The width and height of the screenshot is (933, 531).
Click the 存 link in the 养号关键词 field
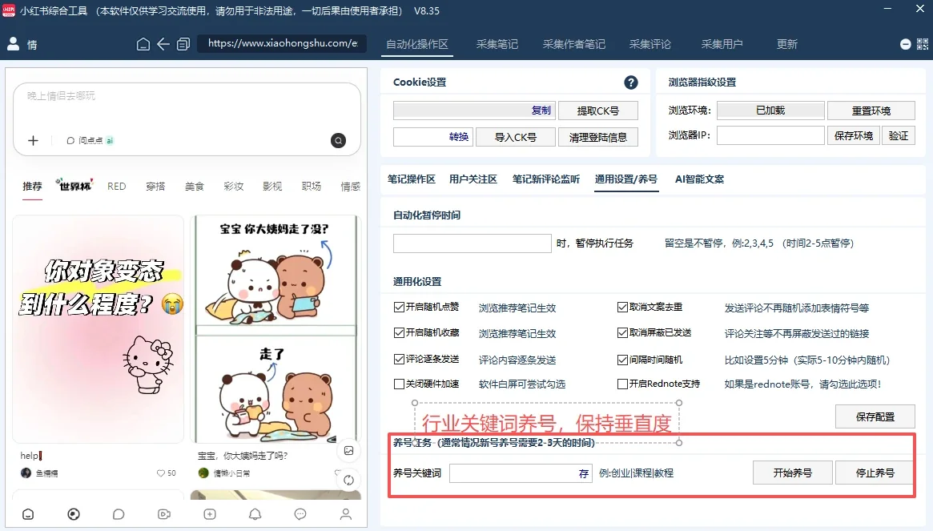coord(584,473)
